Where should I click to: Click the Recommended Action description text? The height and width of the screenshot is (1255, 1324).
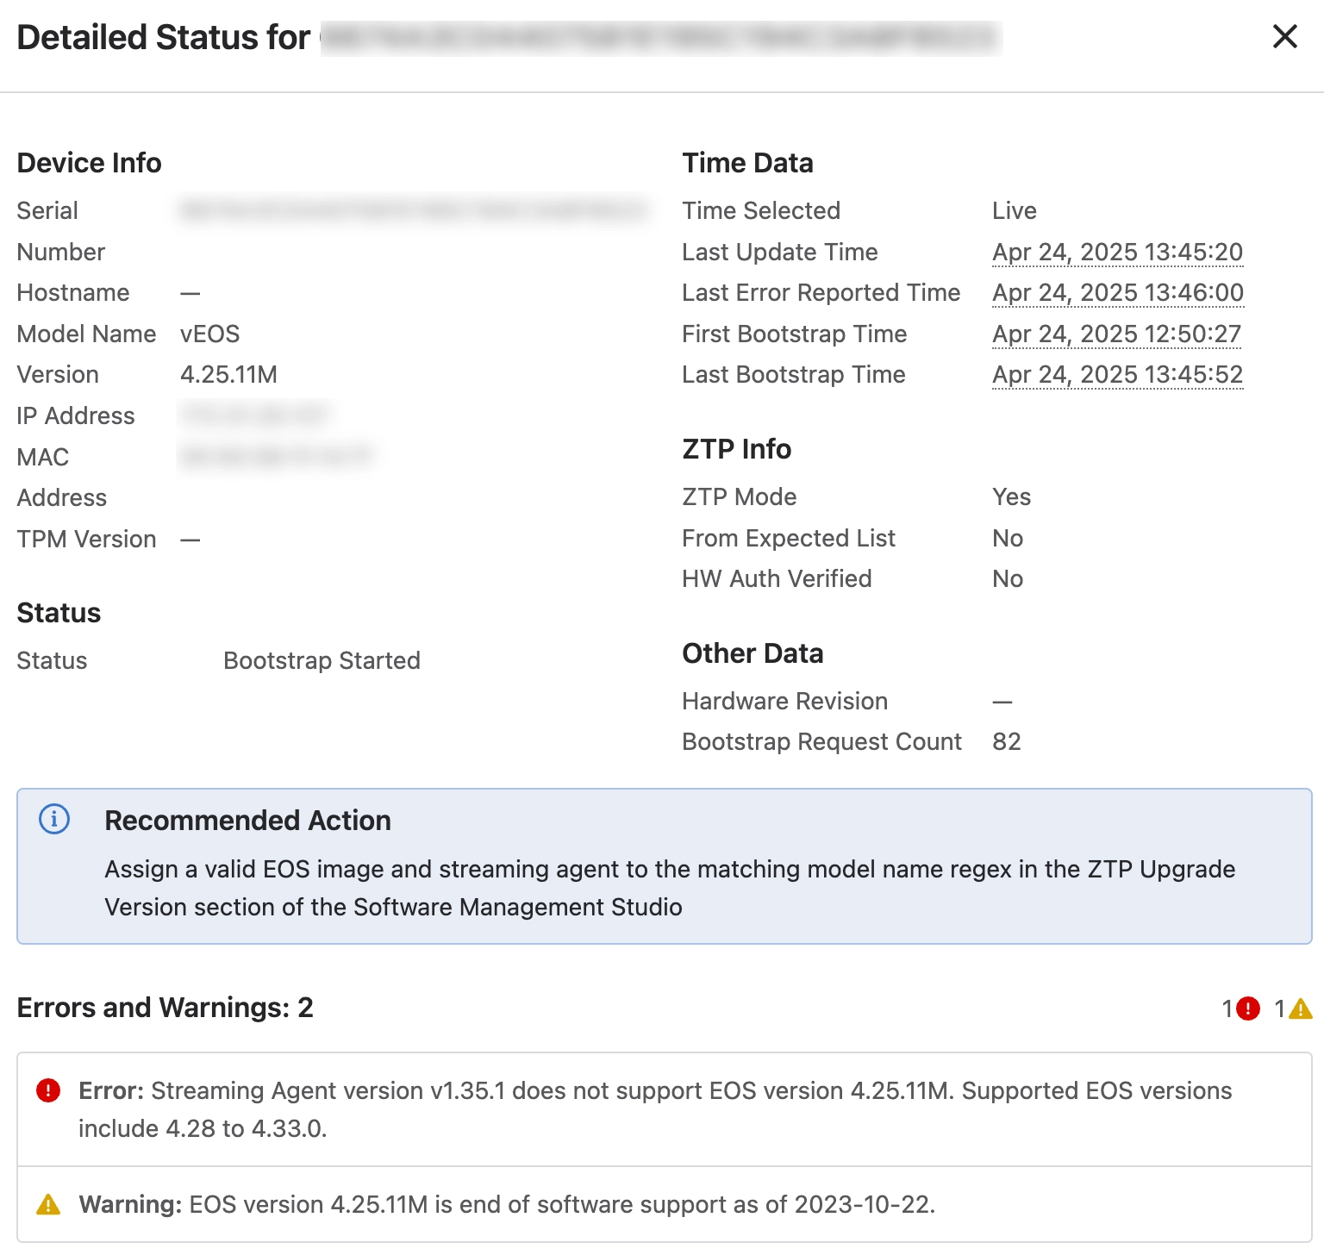tap(669, 888)
